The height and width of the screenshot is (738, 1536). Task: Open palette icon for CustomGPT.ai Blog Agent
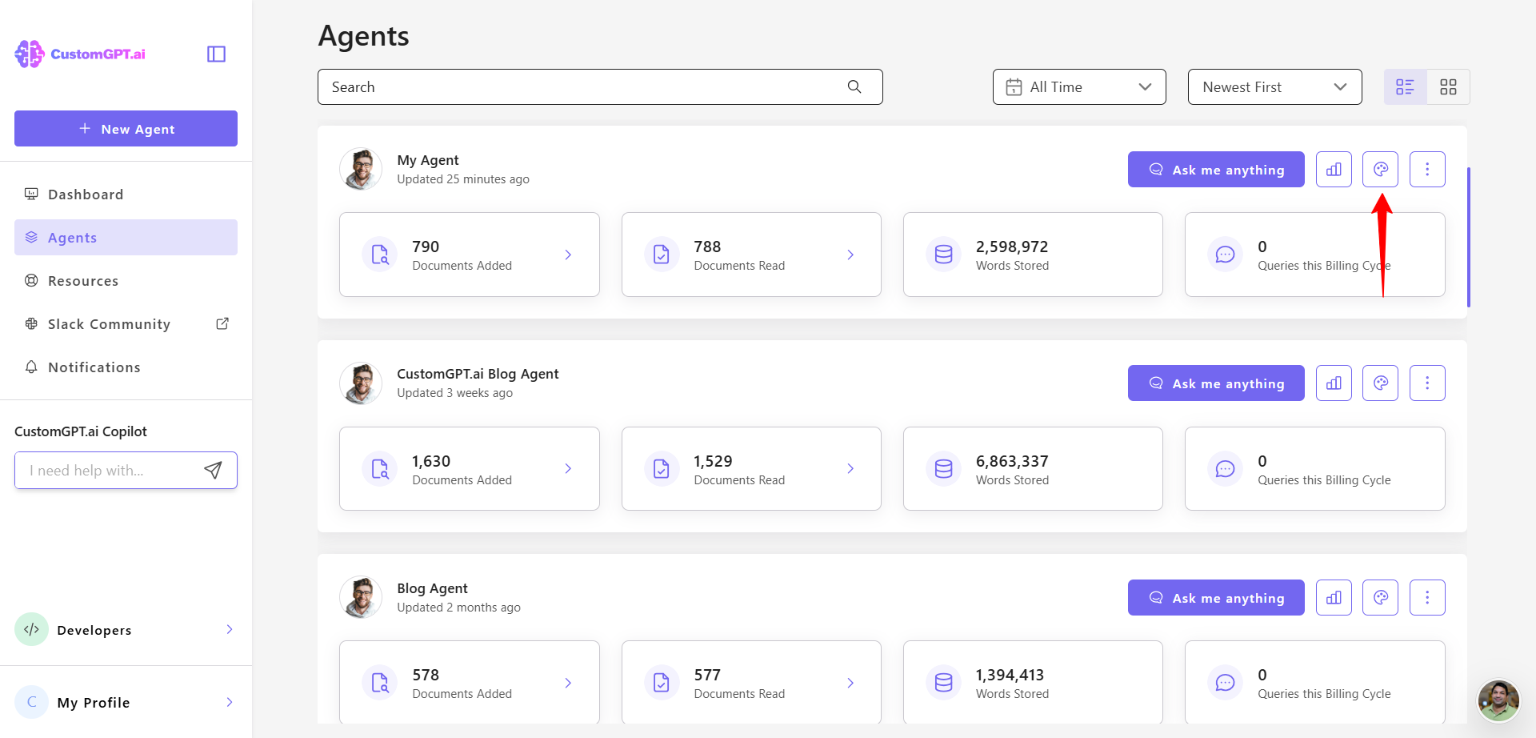click(x=1380, y=383)
